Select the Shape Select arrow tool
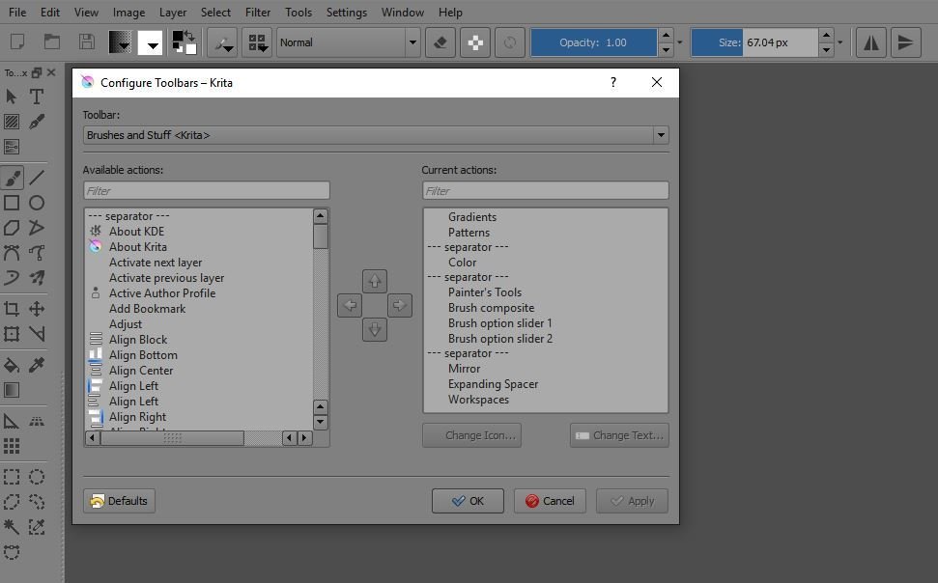 point(12,97)
